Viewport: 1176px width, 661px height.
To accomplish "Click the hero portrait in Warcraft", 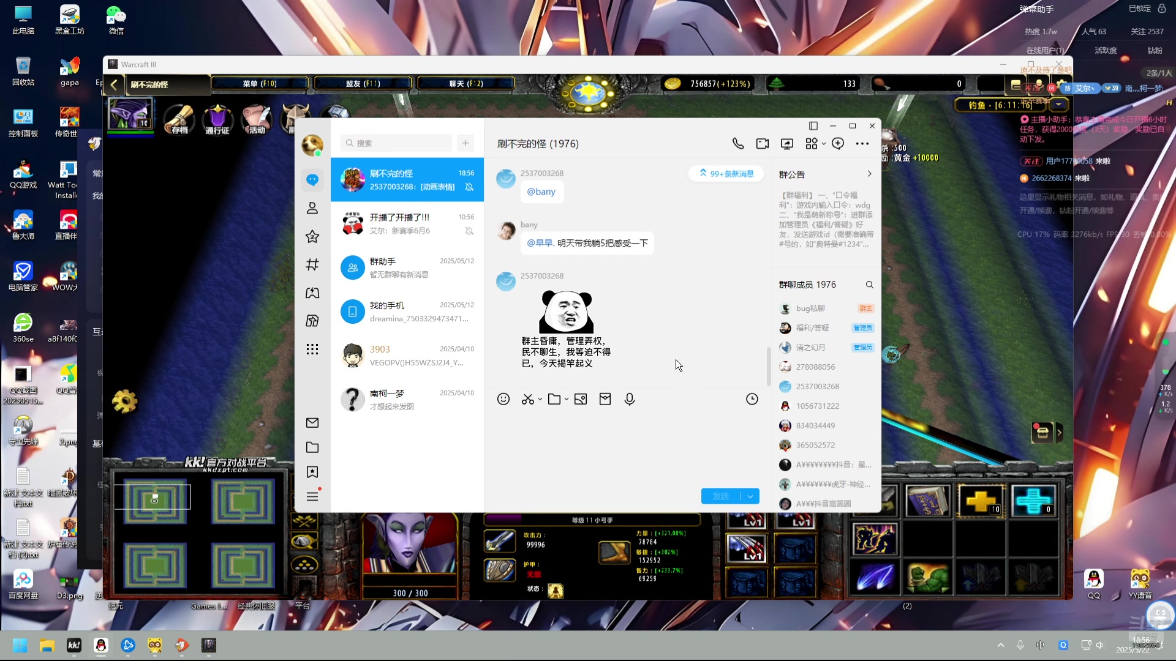I will pyautogui.click(x=410, y=543).
